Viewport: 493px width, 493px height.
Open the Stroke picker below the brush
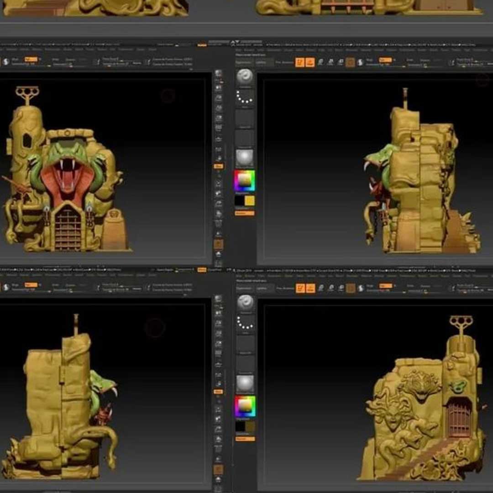coord(245,98)
